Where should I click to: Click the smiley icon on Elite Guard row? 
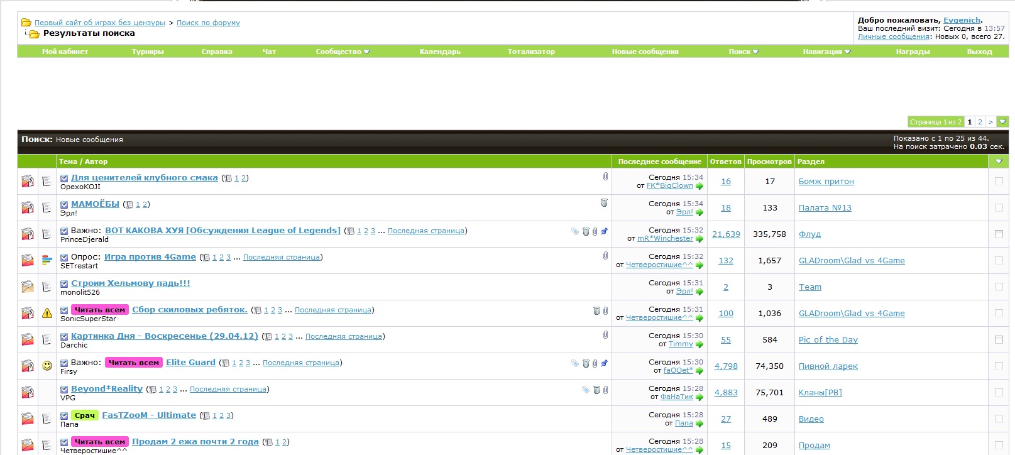click(x=47, y=366)
